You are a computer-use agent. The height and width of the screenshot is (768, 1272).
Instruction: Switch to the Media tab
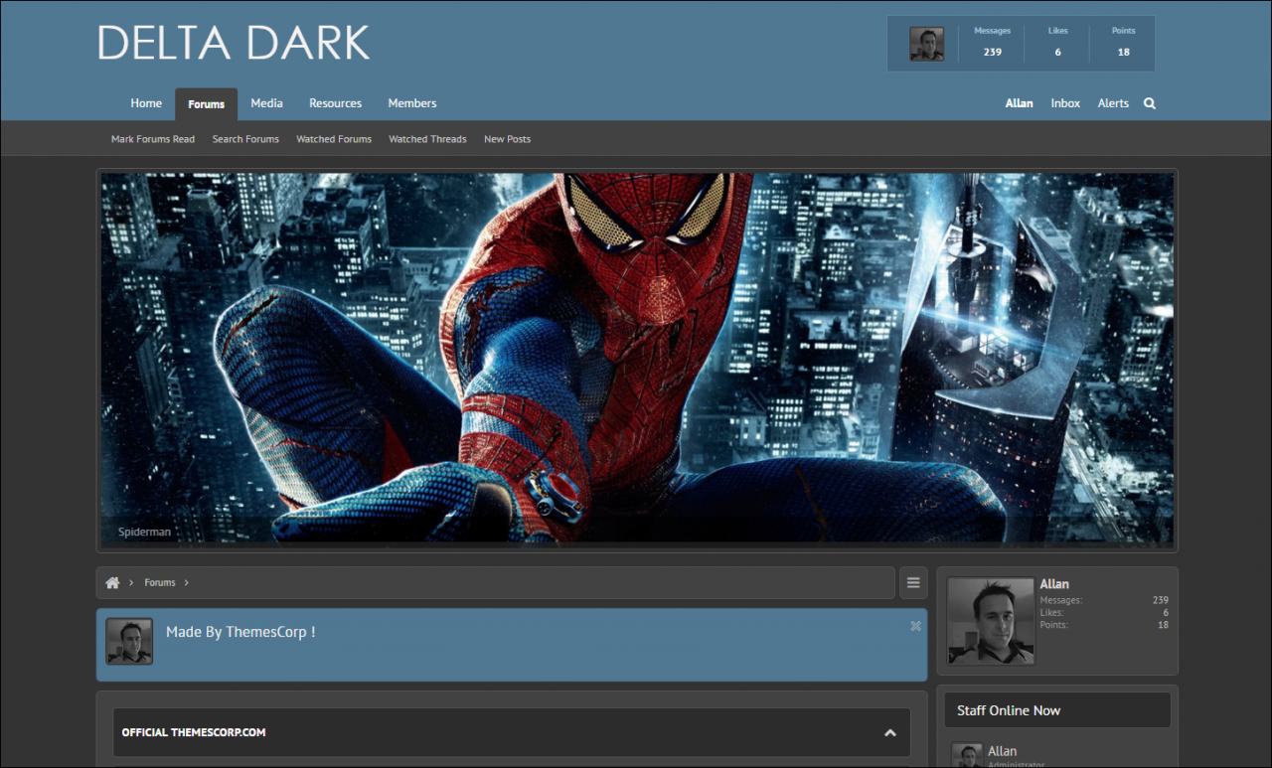coord(266,103)
